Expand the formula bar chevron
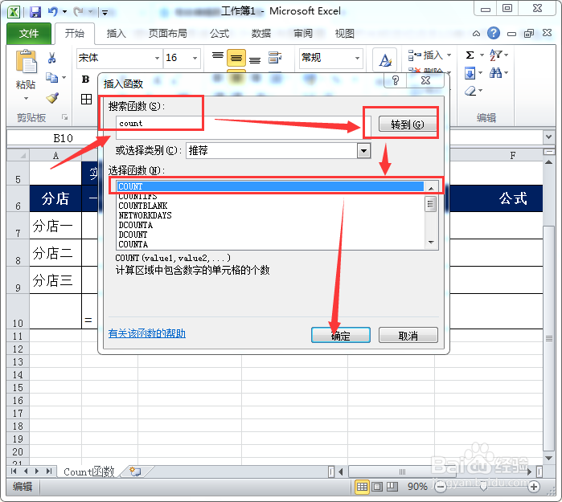The width and height of the screenshot is (562, 502). point(548,137)
